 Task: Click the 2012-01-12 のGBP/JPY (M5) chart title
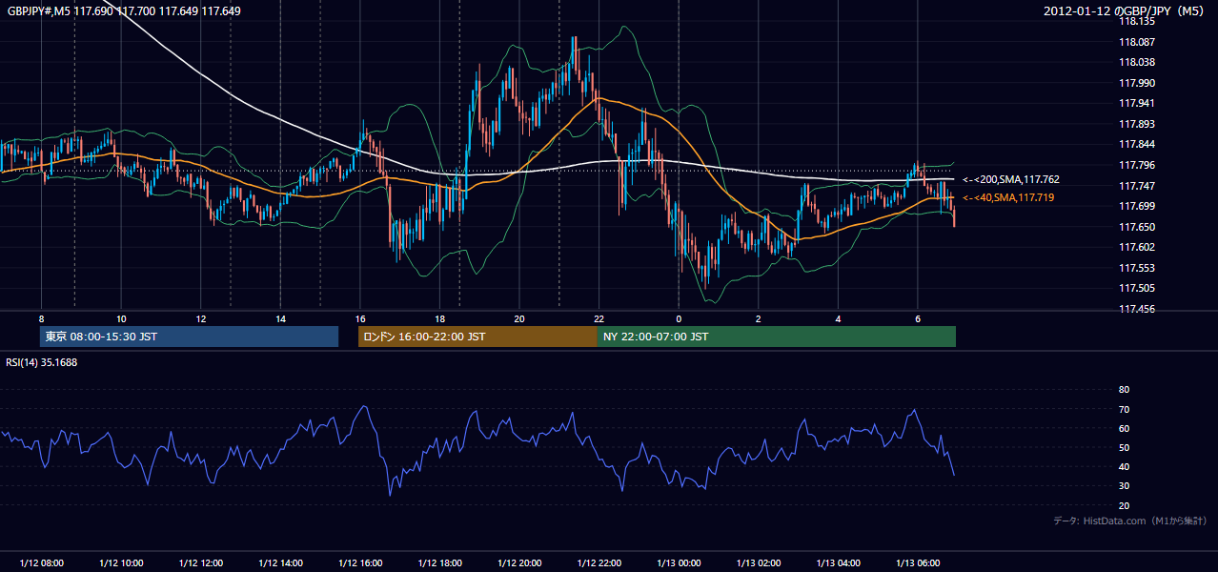point(1126,10)
